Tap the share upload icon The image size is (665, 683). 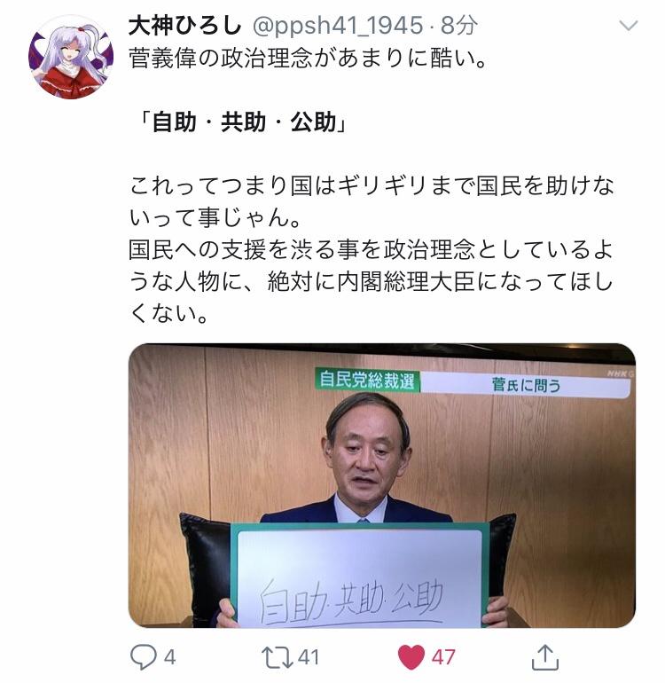point(544,657)
